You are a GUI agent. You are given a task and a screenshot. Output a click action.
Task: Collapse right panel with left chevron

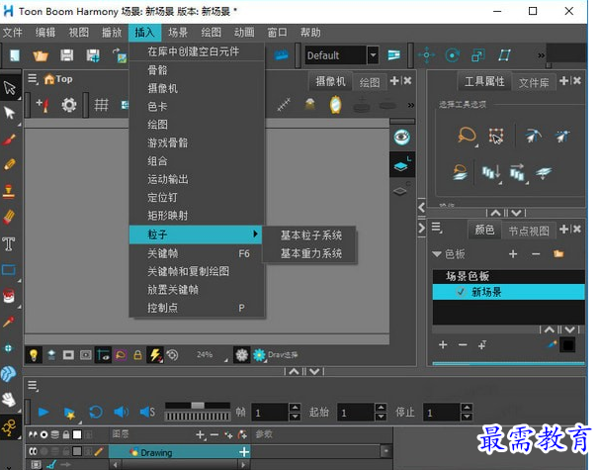pos(422,207)
